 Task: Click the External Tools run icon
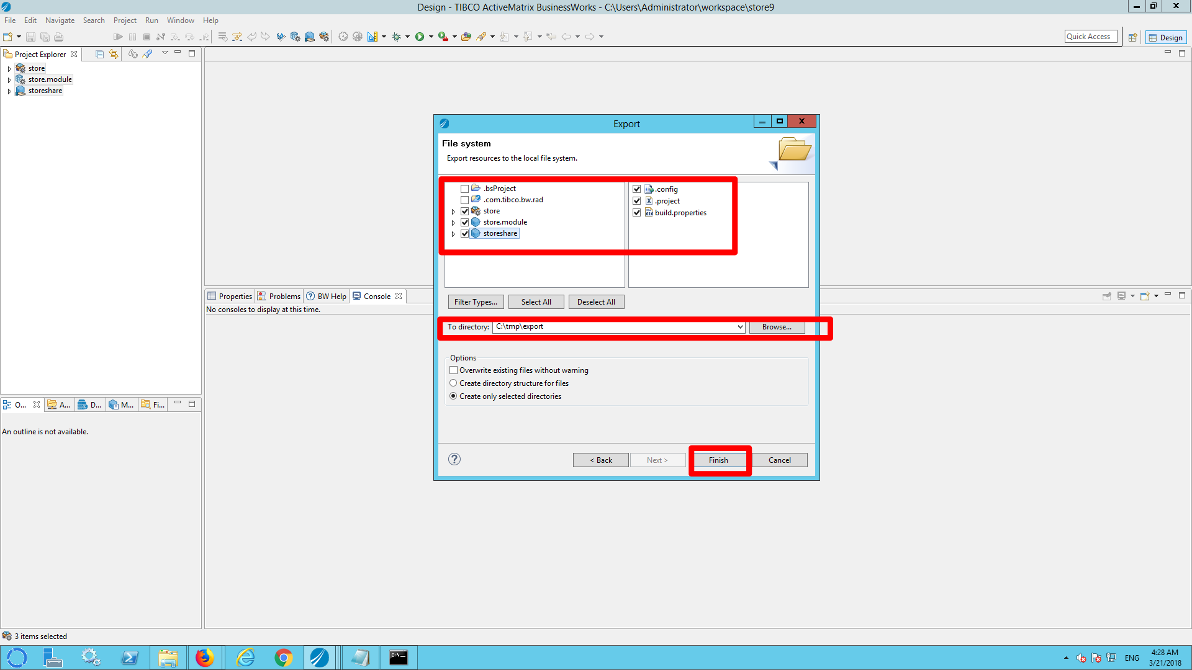pyautogui.click(x=443, y=37)
